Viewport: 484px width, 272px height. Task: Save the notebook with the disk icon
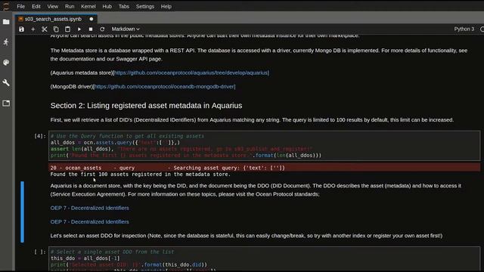21,29
